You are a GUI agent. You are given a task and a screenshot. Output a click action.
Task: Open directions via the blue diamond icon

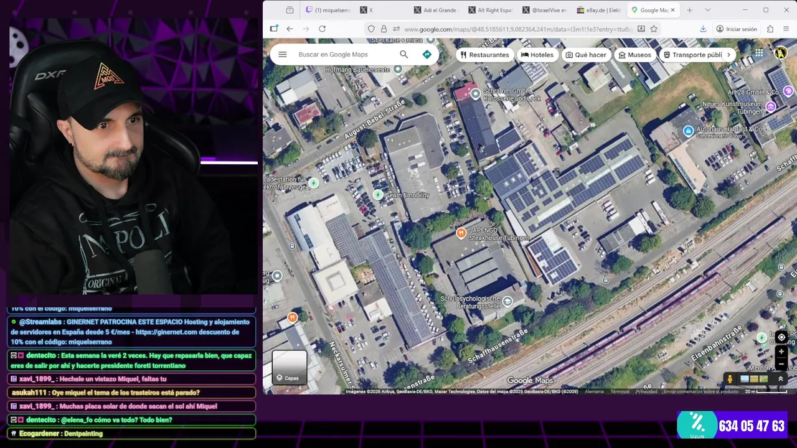(427, 55)
